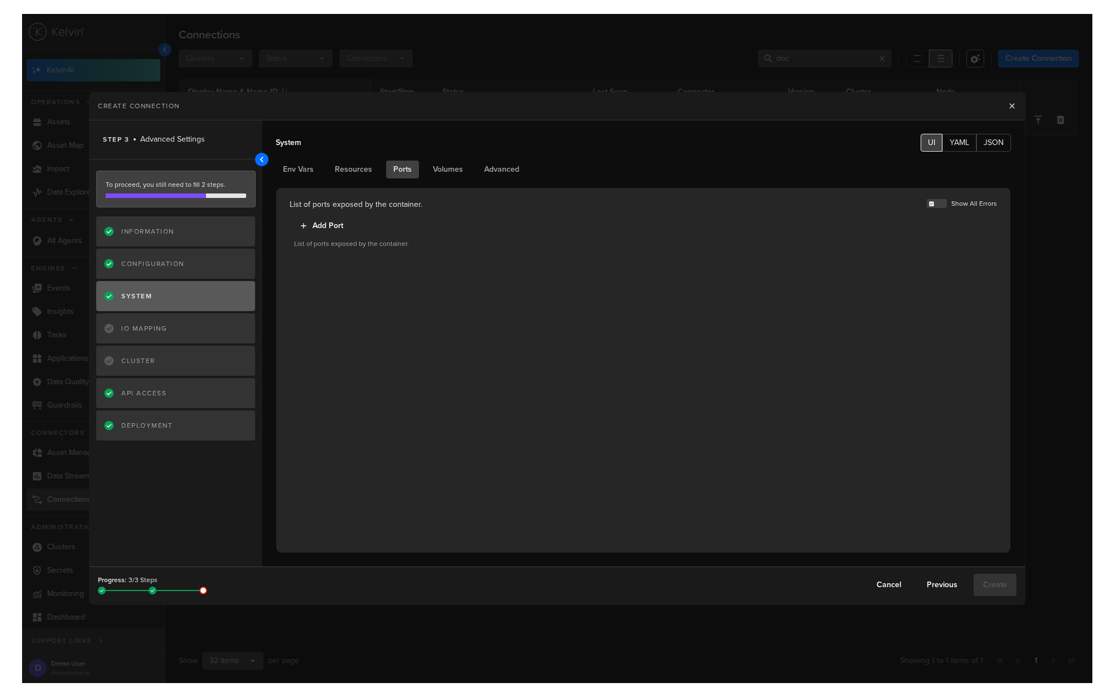Click the gray check on IO Mapping step
This screenshot has height=697, width=1115.
click(x=109, y=329)
